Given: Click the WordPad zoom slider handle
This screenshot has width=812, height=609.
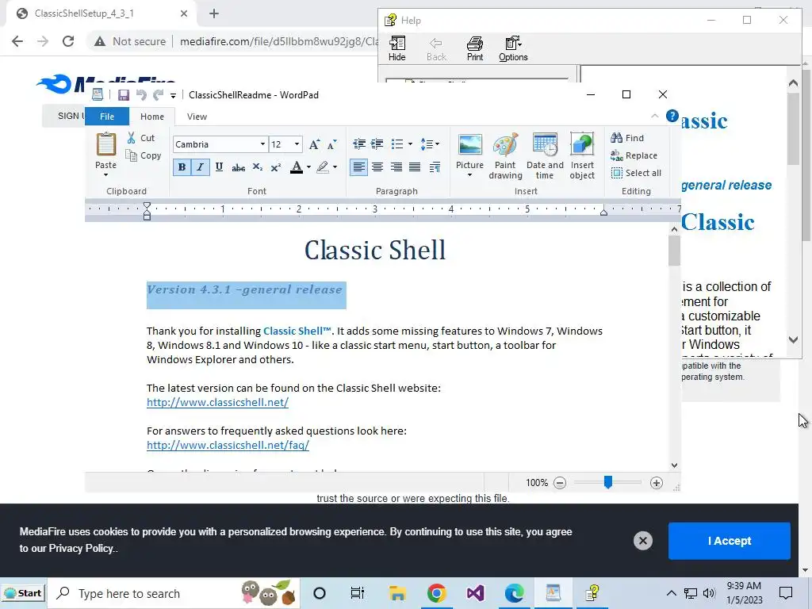Looking at the screenshot, I should click(608, 483).
